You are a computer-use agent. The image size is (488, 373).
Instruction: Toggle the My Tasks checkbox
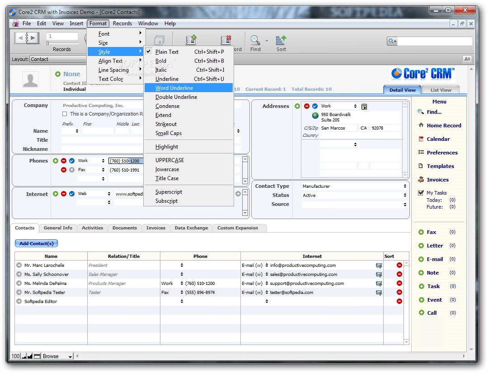click(421, 192)
